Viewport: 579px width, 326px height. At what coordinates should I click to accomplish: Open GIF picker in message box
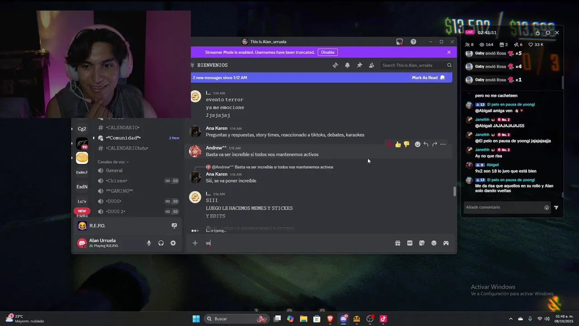[x=410, y=243]
